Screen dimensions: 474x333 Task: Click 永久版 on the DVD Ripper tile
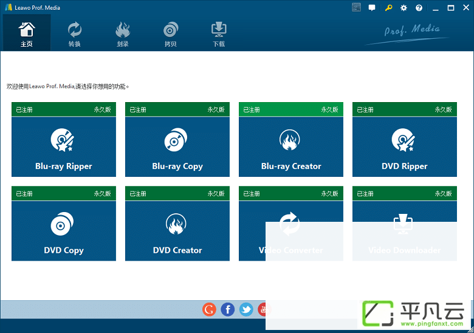click(443, 110)
